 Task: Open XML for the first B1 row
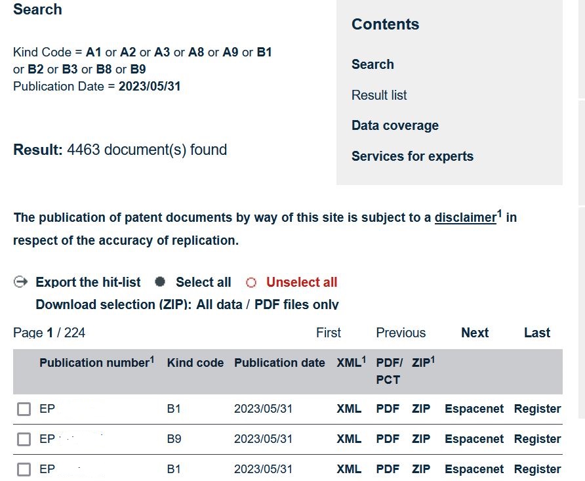pos(349,409)
